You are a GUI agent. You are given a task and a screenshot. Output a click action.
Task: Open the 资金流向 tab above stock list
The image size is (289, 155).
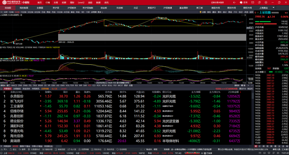tap(26, 89)
